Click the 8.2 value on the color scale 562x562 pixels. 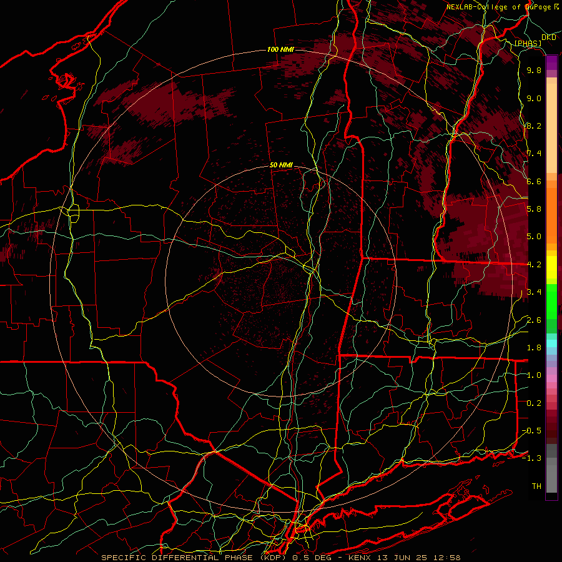coord(534,126)
